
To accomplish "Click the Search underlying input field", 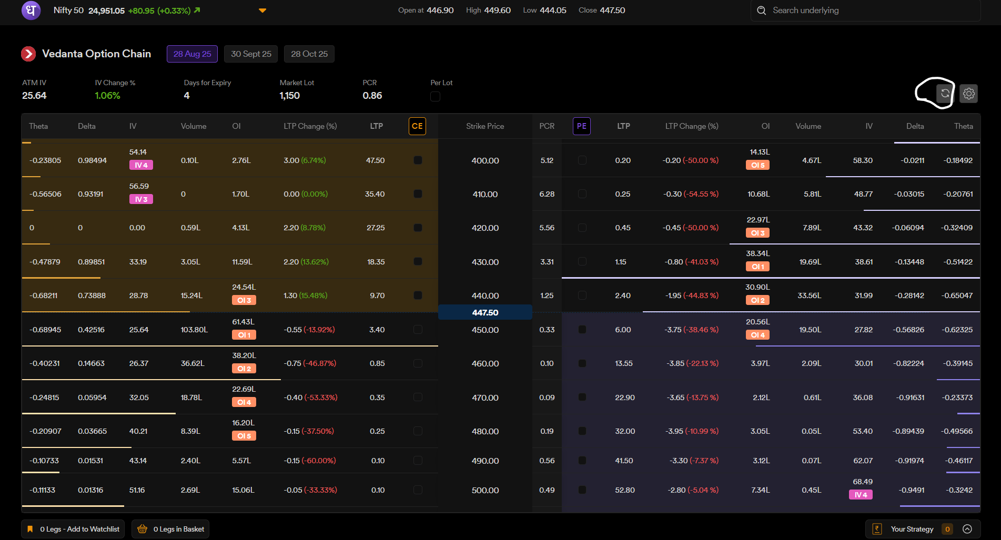I will pyautogui.click(x=868, y=11).
